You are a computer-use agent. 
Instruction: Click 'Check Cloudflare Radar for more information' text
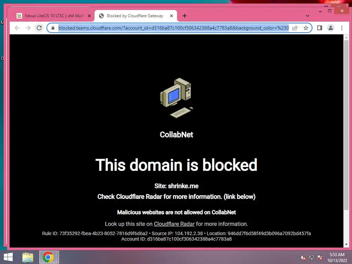[x=176, y=197]
